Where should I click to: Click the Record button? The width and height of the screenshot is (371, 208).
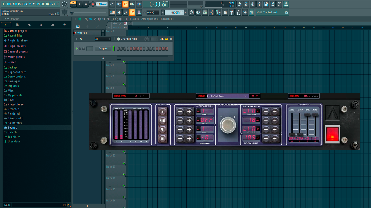93,4
